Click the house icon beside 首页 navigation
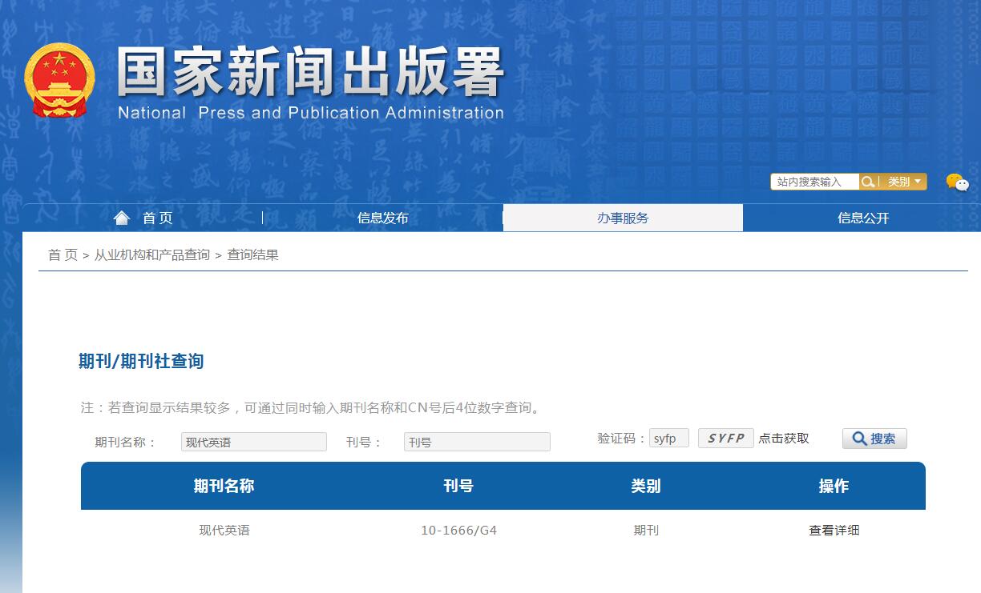The image size is (981, 593). click(121, 217)
